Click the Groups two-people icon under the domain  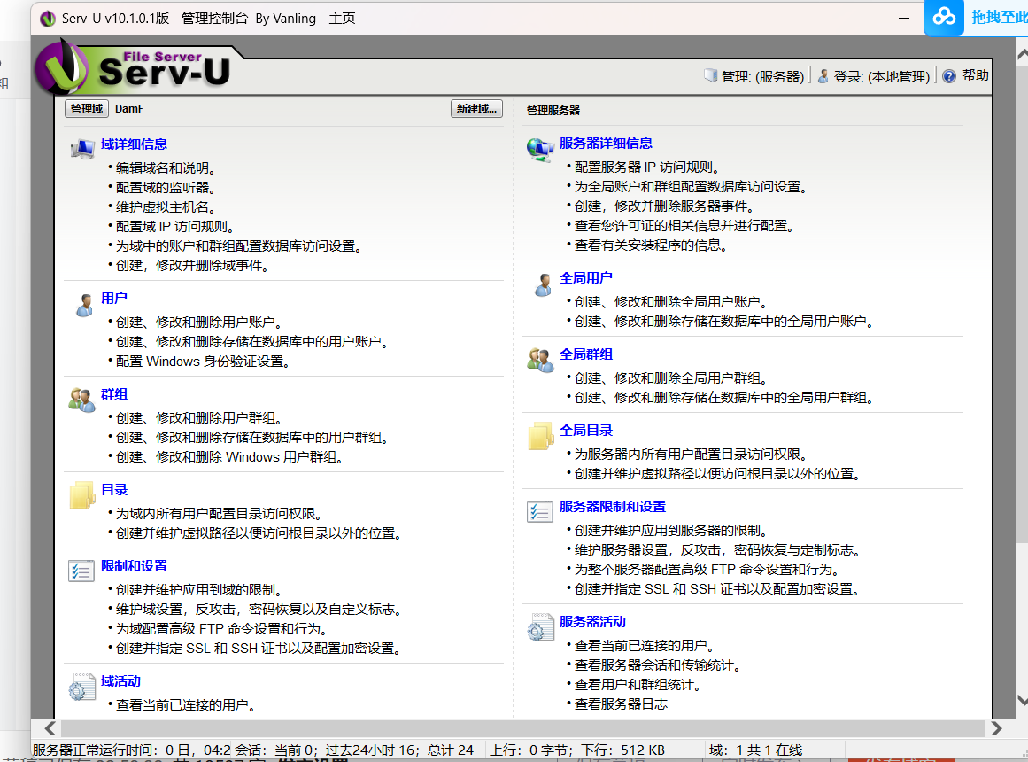click(x=82, y=400)
